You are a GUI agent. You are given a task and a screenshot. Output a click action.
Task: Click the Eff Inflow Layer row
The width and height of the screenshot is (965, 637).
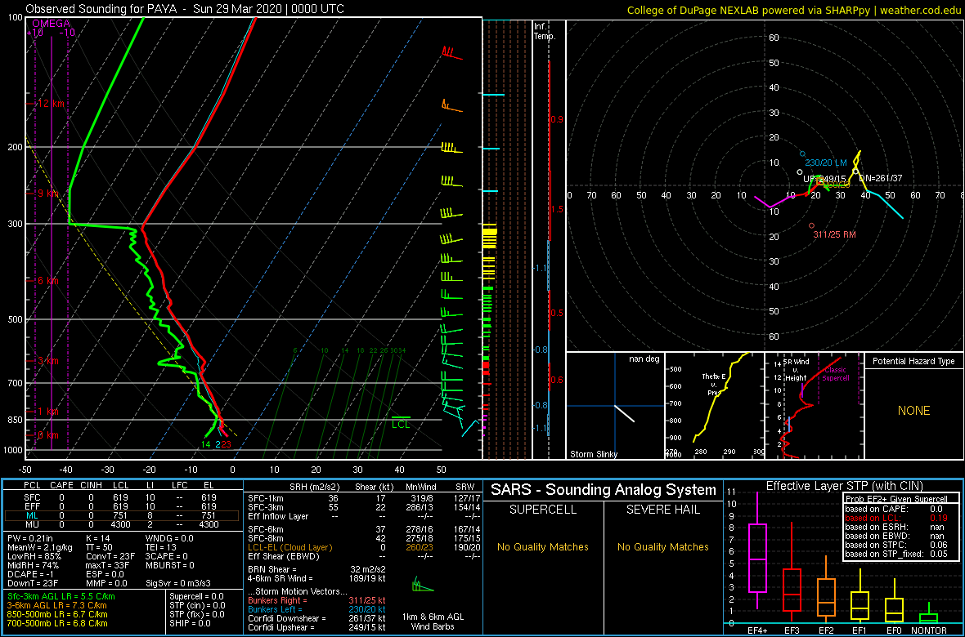click(363, 516)
